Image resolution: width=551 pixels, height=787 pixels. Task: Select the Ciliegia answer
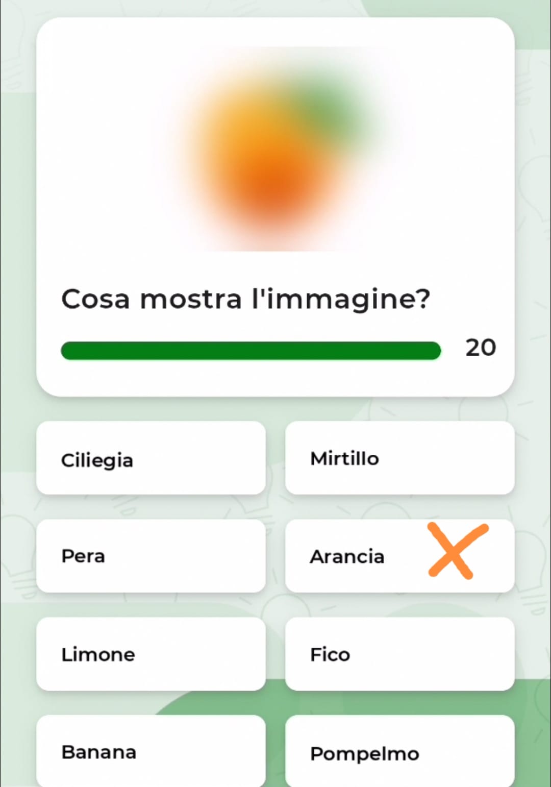pos(151,458)
